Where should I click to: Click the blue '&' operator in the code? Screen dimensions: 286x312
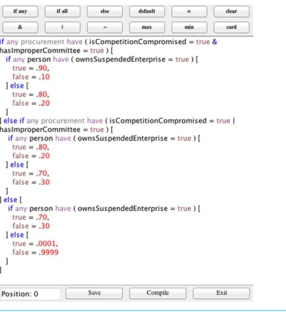(x=214, y=42)
